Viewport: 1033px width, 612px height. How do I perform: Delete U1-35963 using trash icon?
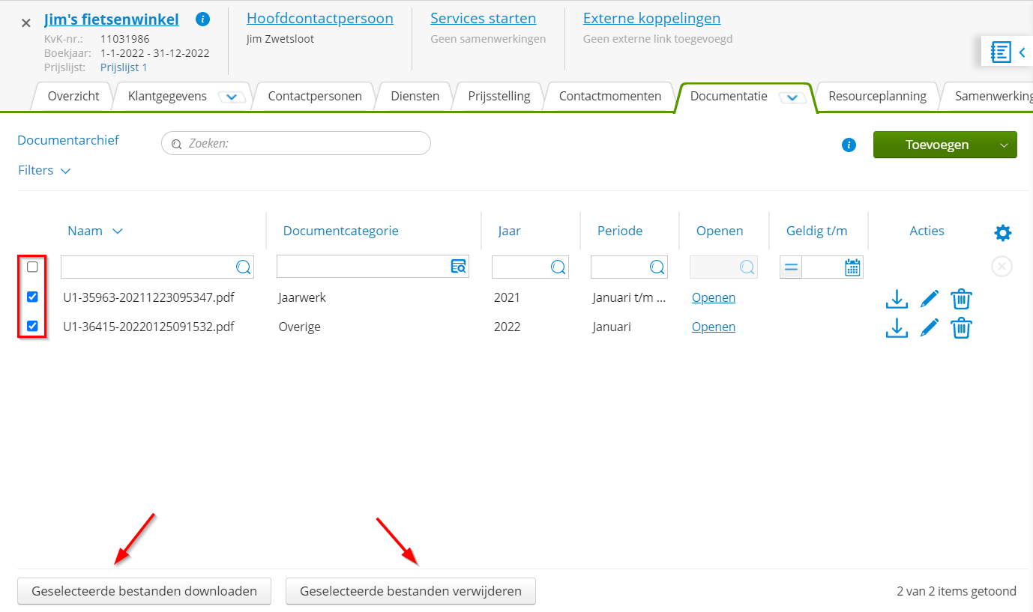961,297
